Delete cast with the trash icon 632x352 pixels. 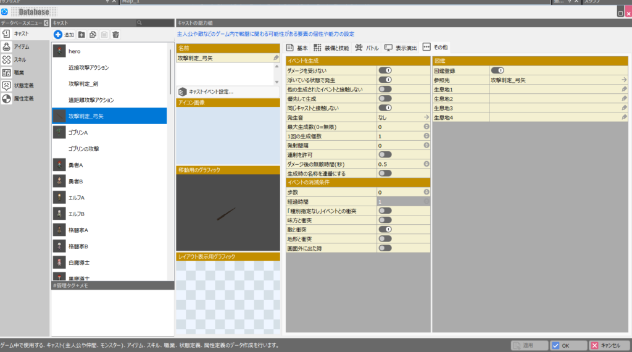tap(115, 35)
